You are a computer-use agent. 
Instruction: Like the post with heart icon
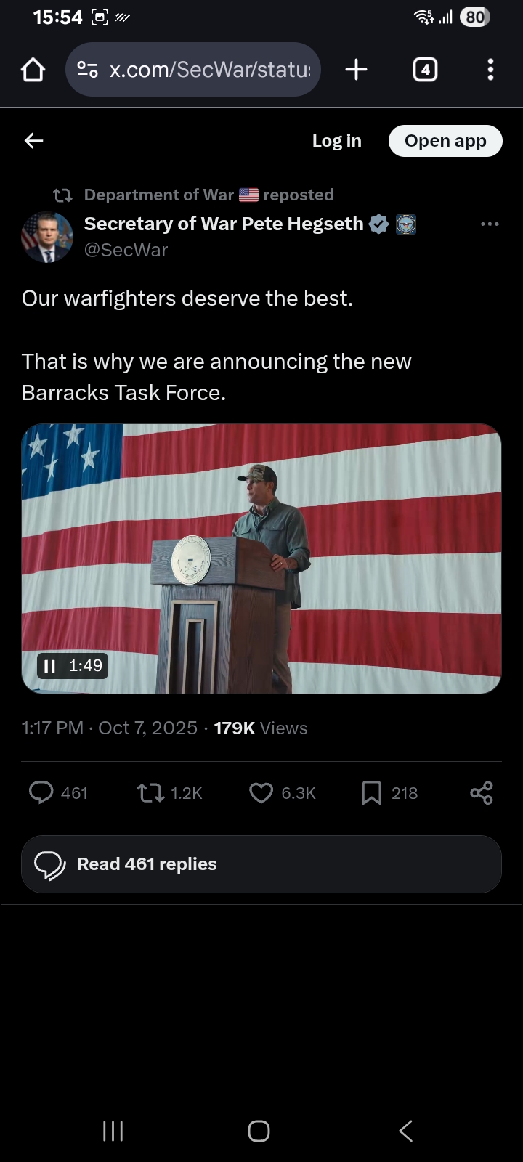[x=261, y=792]
